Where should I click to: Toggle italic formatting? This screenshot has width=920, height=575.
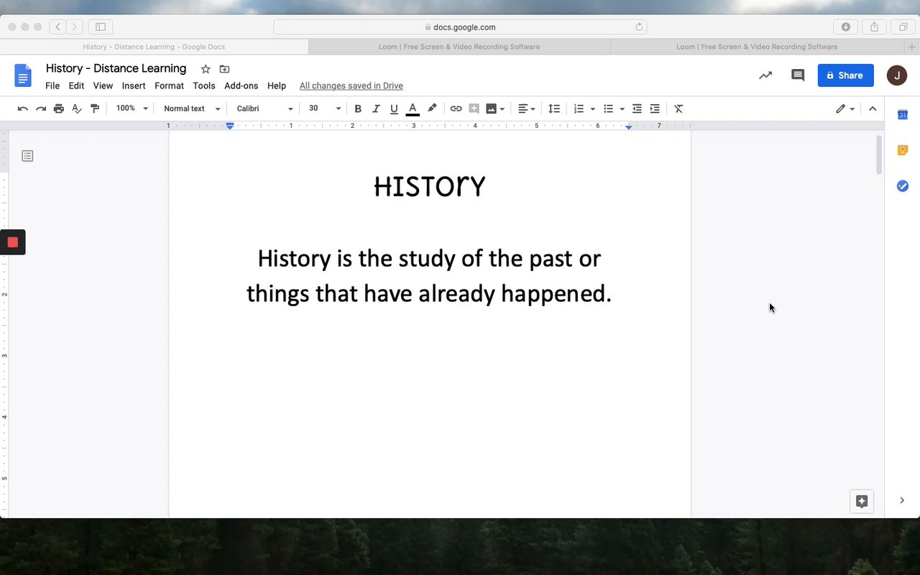[x=376, y=109]
